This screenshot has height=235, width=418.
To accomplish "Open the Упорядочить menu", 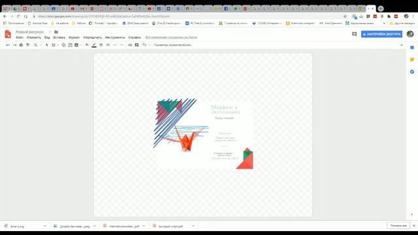I will 92,38.
